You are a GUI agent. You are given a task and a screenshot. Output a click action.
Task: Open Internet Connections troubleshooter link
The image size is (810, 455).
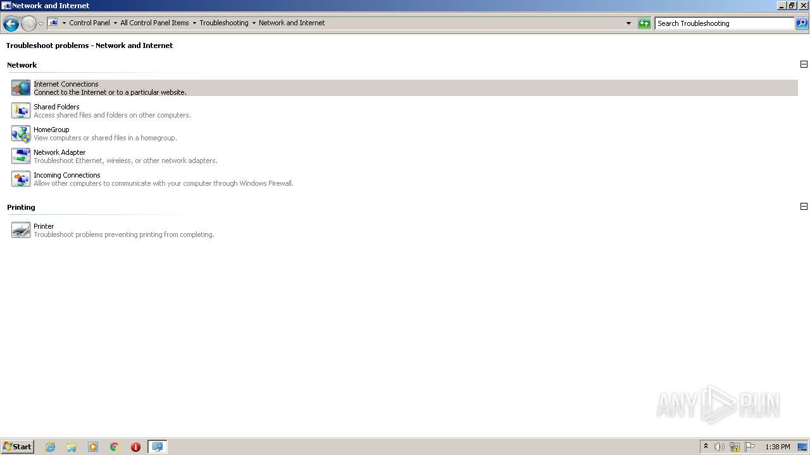[x=66, y=84]
